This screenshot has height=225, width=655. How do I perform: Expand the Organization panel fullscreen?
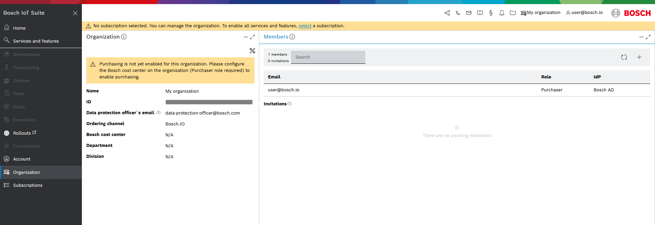click(252, 37)
